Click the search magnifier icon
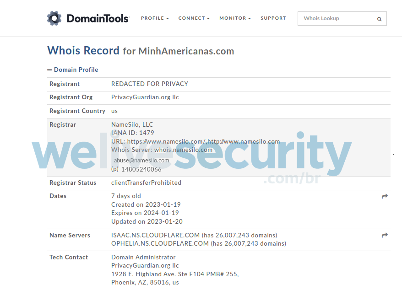 point(379,19)
